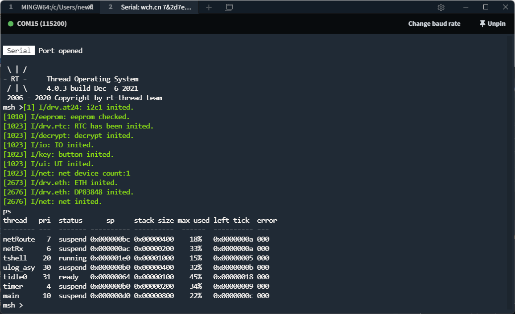Image resolution: width=515 pixels, height=314 pixels.
Task: Click the netRoute thread row name
Action: (x=19, y=240)
